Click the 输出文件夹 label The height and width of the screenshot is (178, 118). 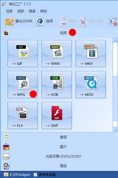[x=24, y=21]
